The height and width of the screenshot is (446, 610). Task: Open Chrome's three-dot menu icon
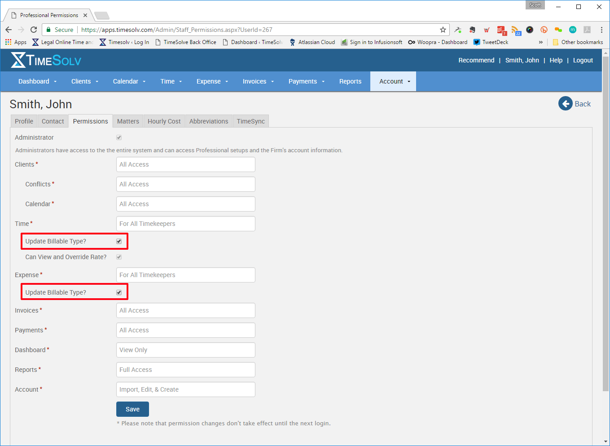click(x=602, y=29)
